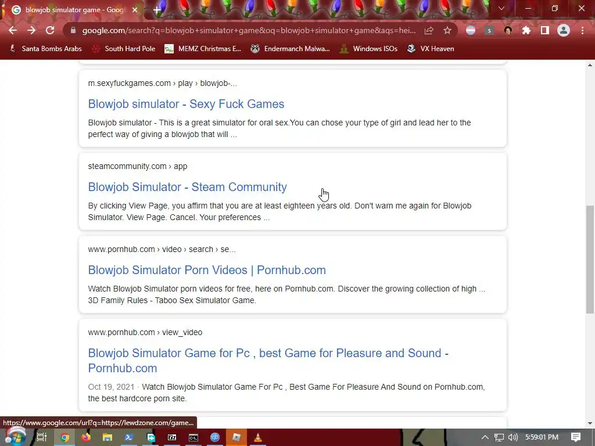Open qBittorrent from the taskbar
Viewport: 595px width, 446px height.
coord(215,437)
